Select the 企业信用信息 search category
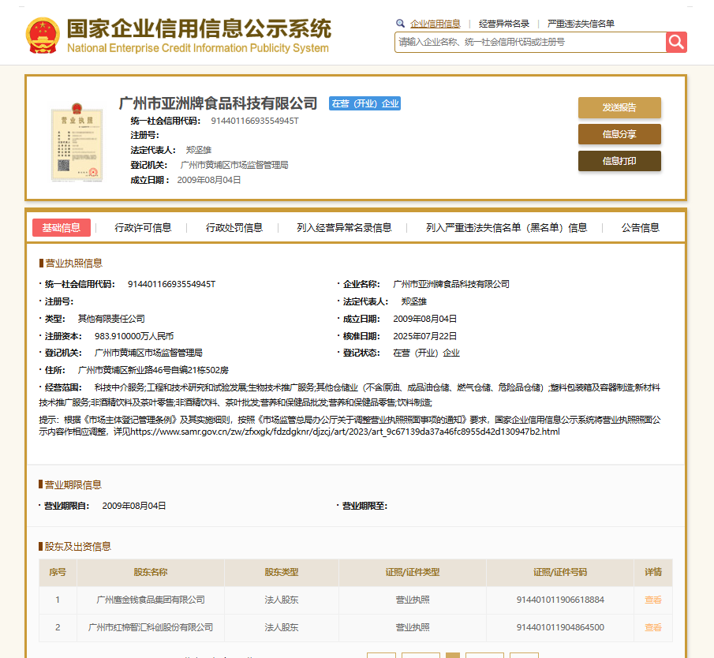The width and height of the screenshot is (714, 658). click(436, 24)
